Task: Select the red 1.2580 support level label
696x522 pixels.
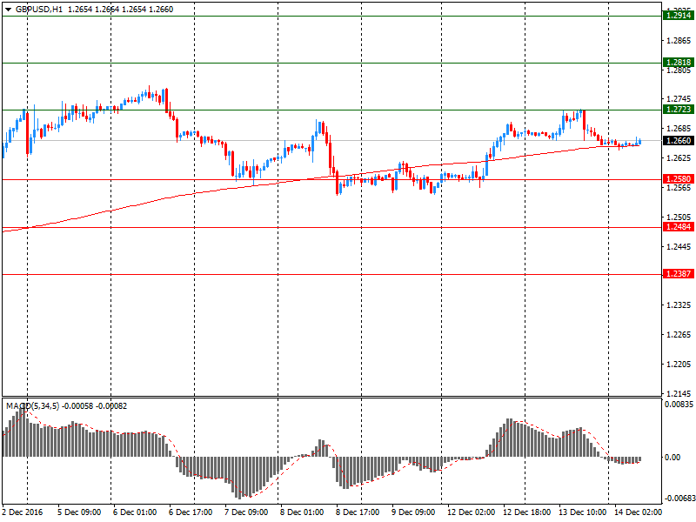Action: (679, 179)
